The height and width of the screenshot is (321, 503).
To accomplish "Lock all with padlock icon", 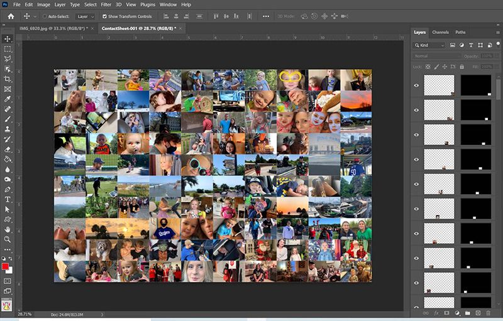I will [462, 67].
